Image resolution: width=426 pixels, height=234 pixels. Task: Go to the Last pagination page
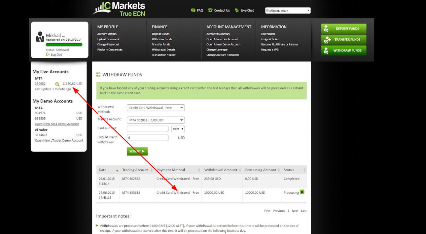pos(303,211)
